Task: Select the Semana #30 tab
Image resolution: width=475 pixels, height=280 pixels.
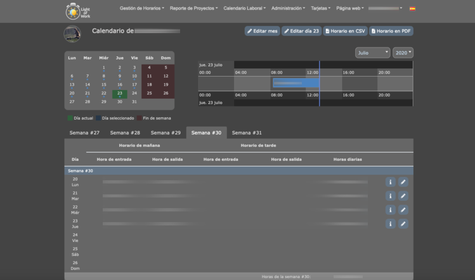Action: click(x=206, y=132)
